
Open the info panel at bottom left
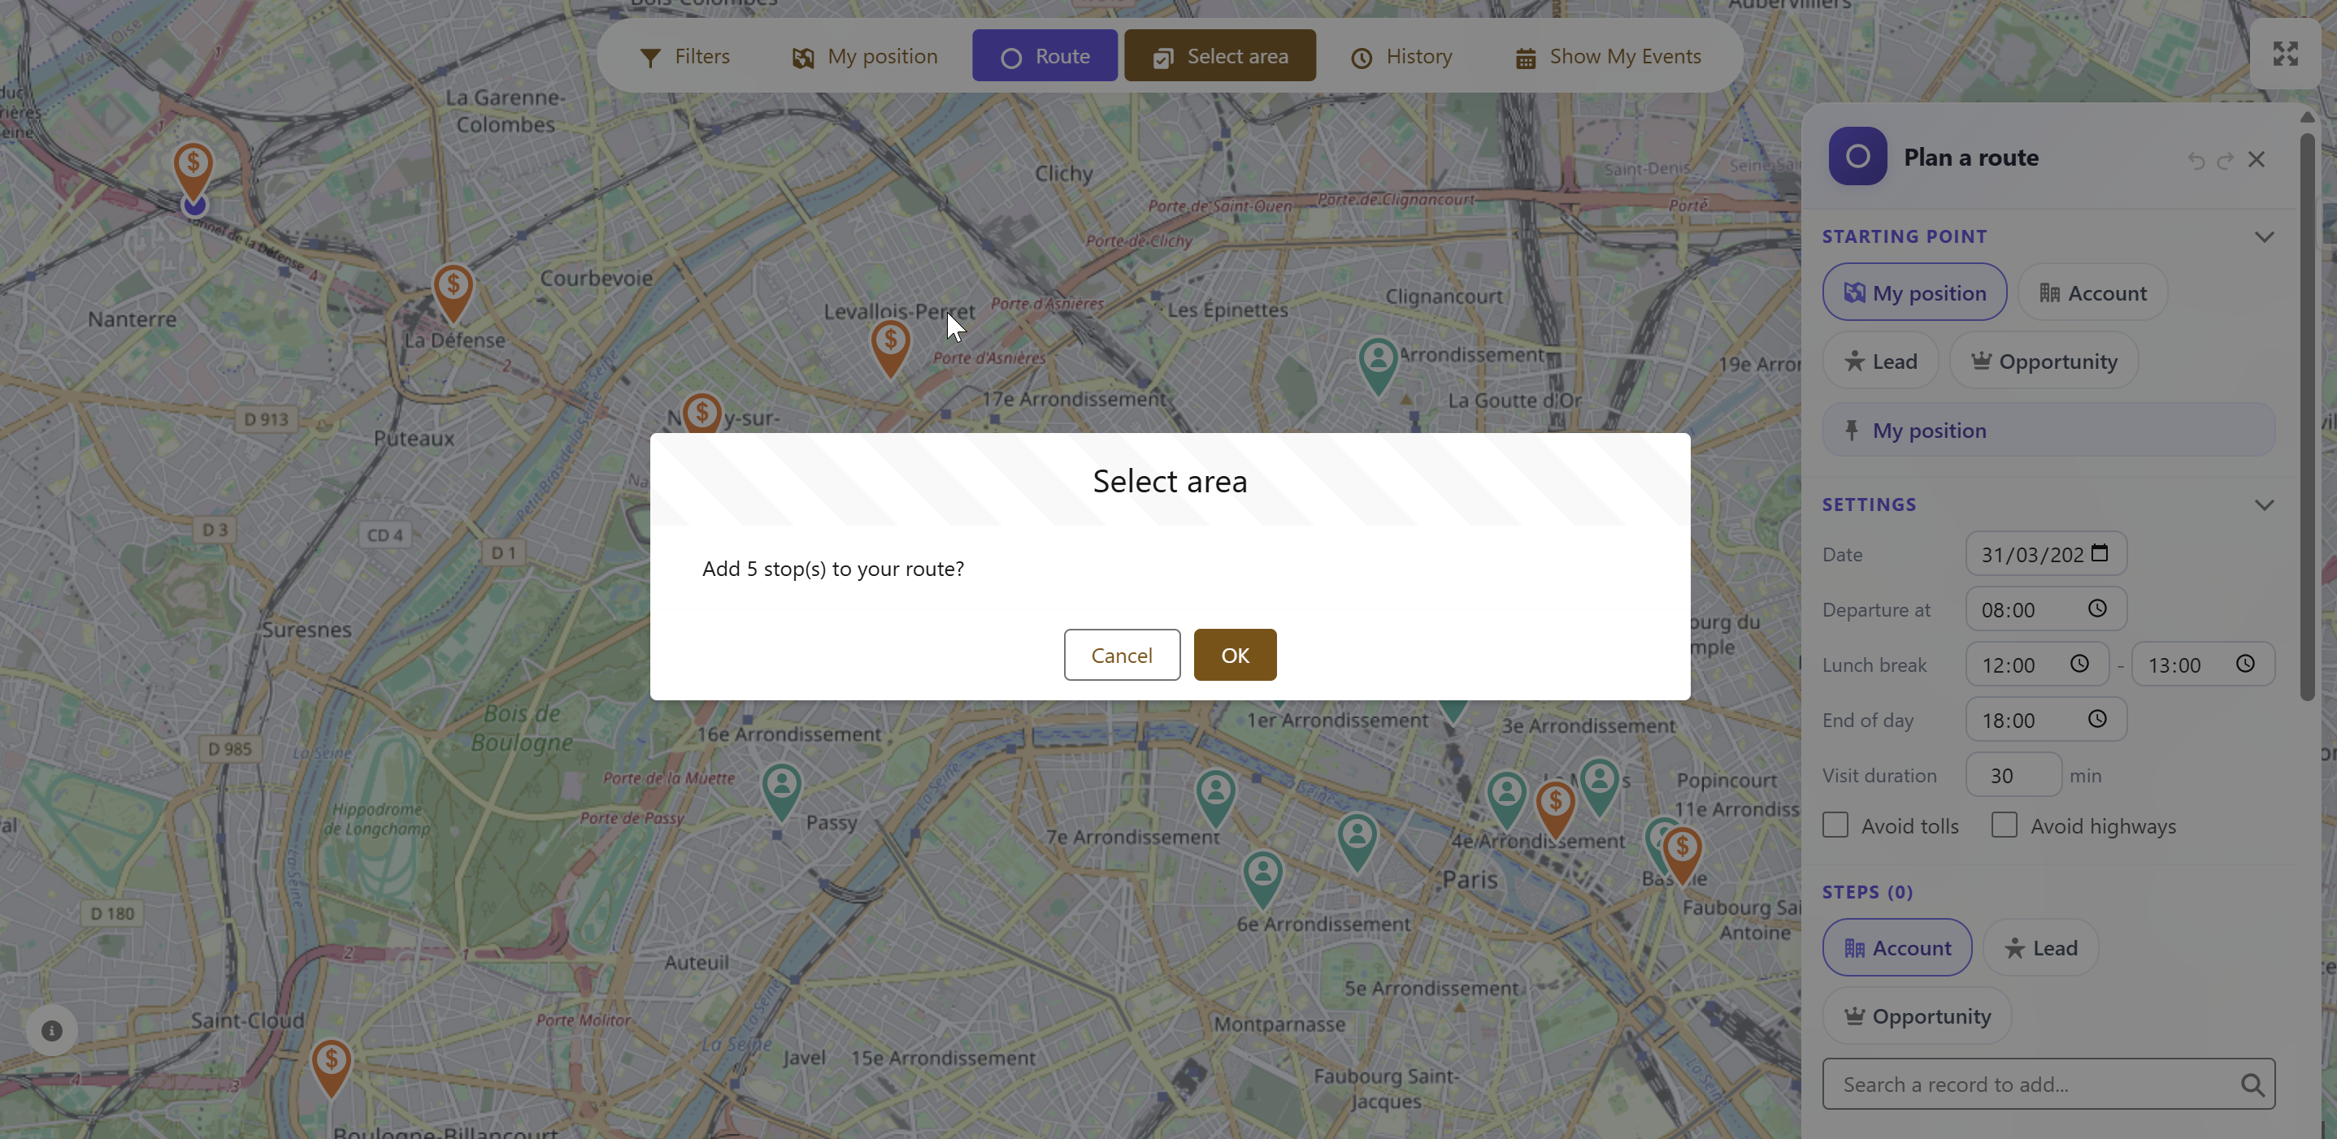(x=52, y=1030)
